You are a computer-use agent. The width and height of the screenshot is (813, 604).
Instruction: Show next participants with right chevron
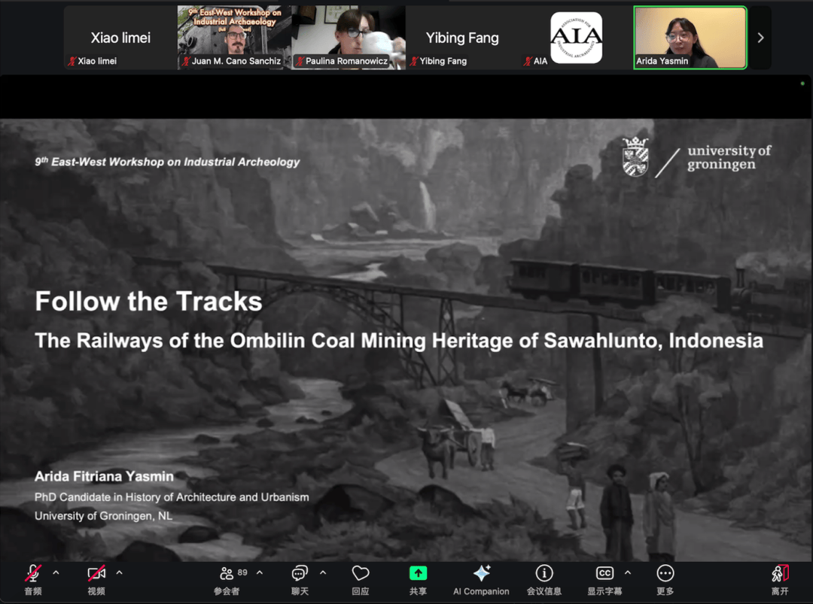[760, 38]
